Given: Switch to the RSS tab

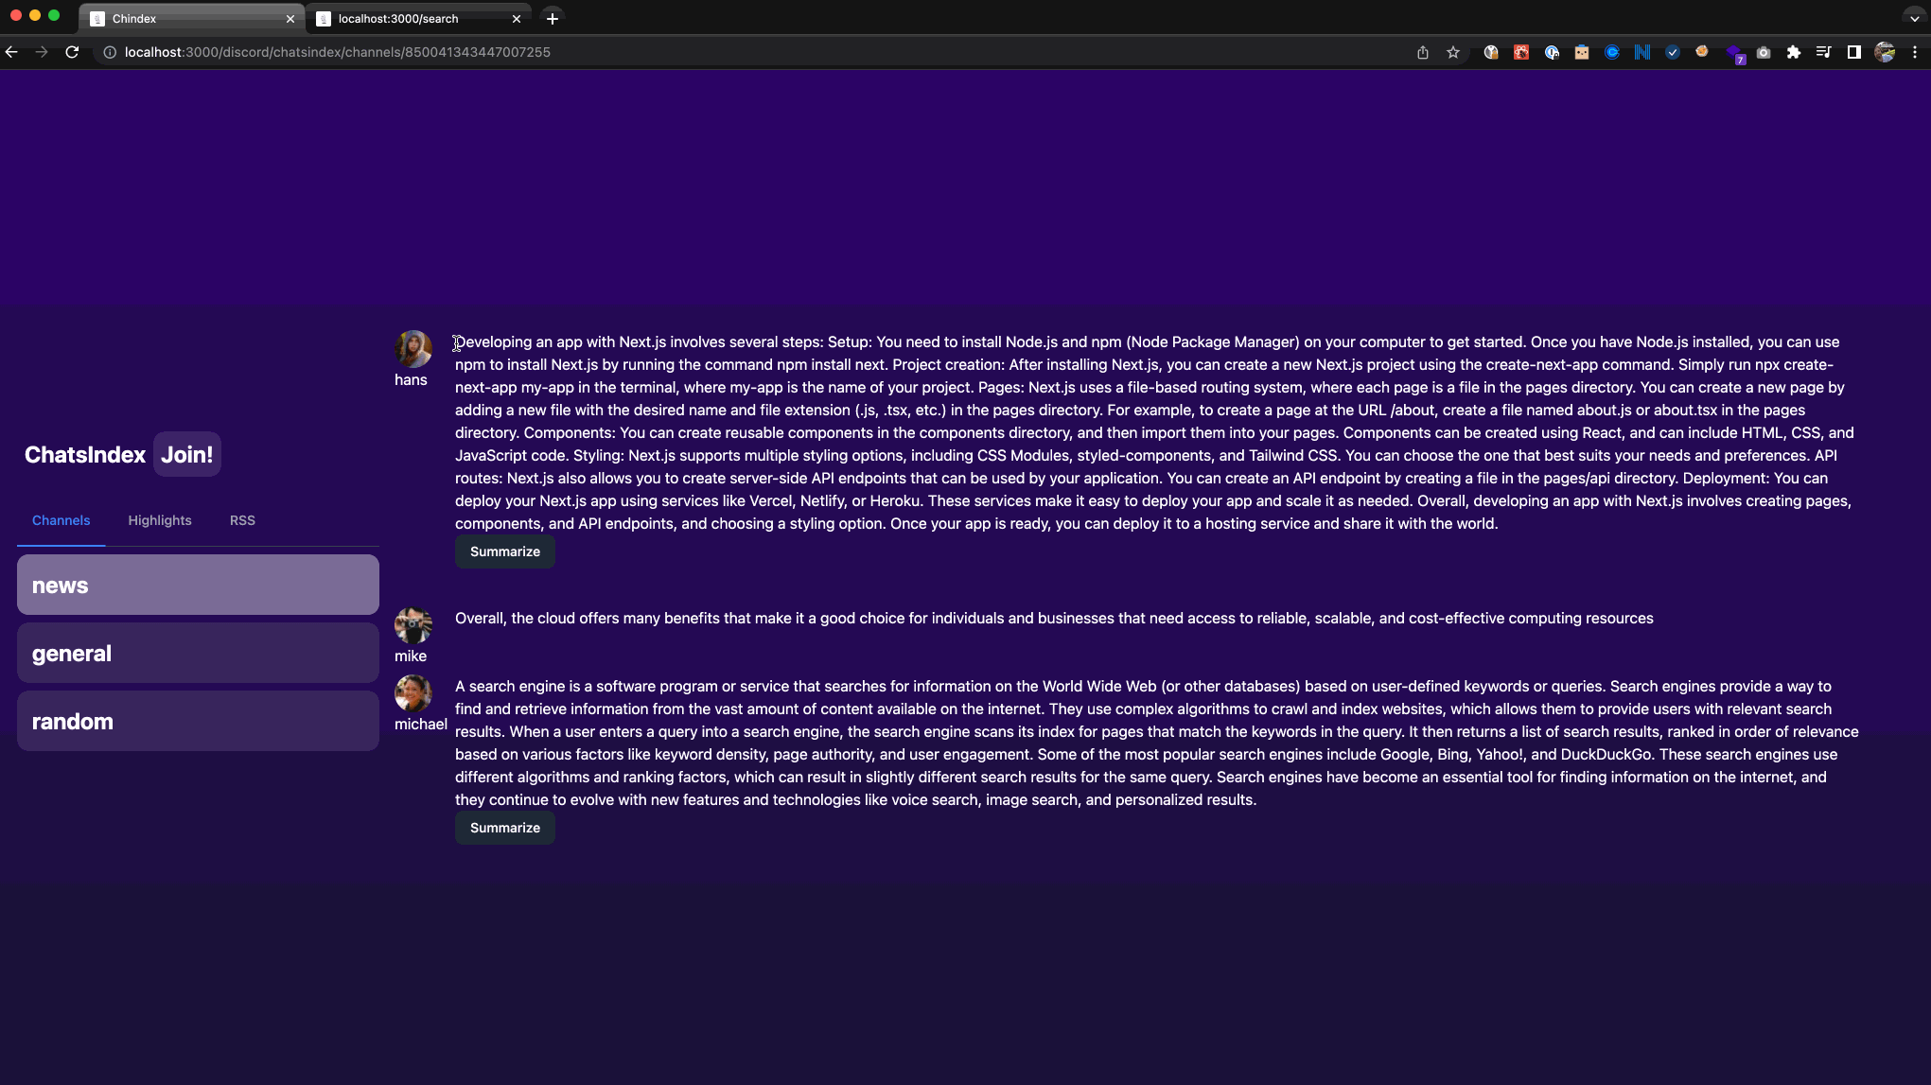Looking at the screenshot, I should click(x=242, y=520).
